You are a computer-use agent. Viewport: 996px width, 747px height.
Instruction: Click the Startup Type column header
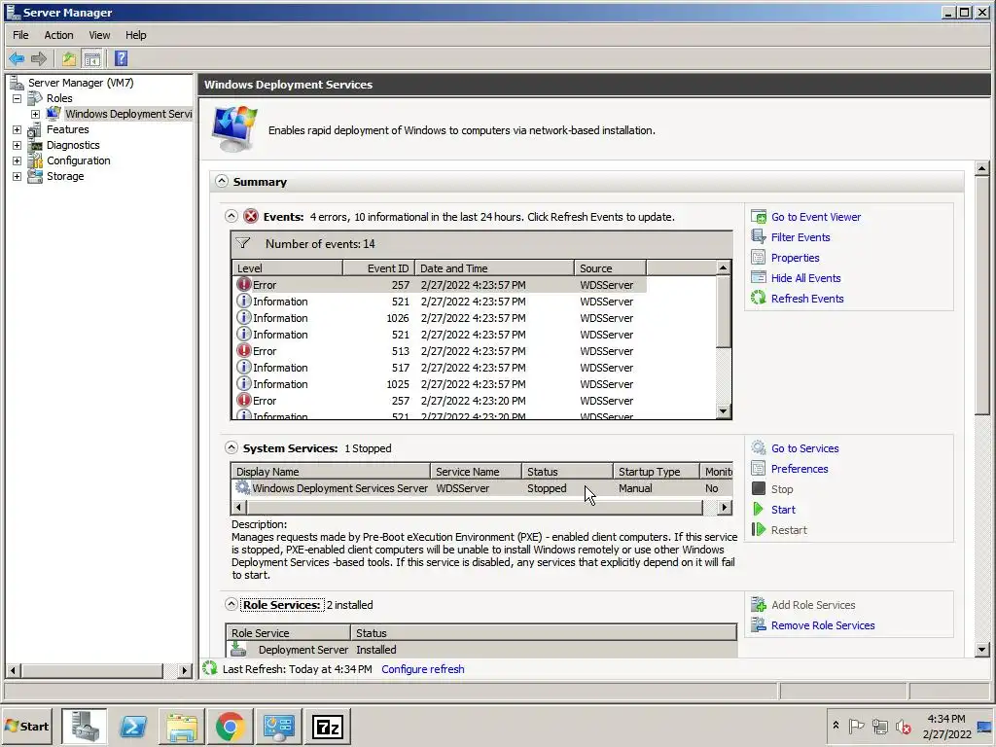click(x=657, y=472)
